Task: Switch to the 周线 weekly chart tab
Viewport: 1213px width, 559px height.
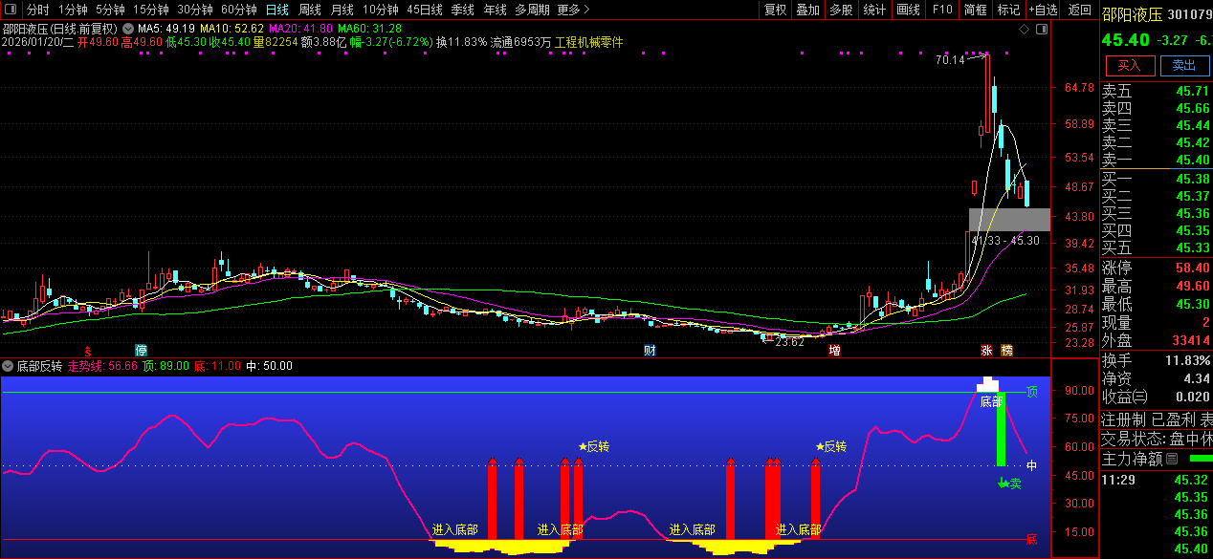Action: [310, 10]
